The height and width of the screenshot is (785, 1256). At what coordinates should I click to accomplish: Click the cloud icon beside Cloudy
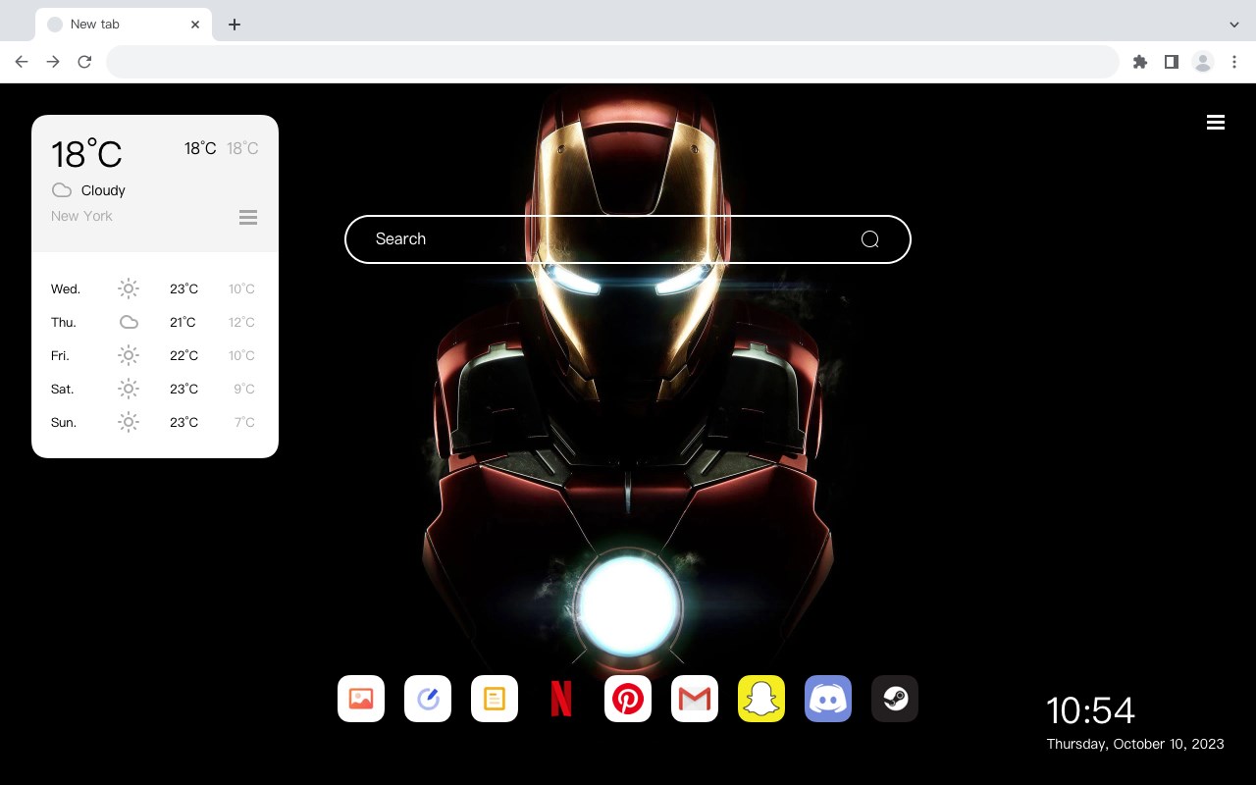pyautogui.click(x=62, y=190)
